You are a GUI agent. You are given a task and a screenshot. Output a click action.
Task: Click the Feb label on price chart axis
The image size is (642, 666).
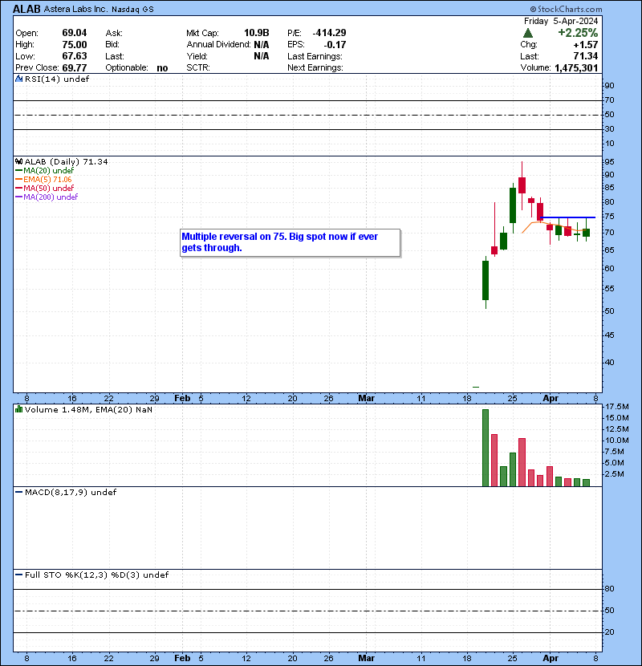[182, 399]
